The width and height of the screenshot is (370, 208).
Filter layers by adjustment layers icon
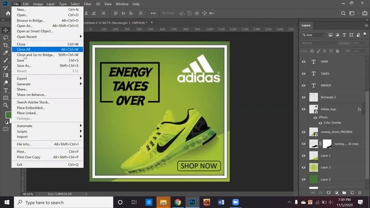[337, 35]
